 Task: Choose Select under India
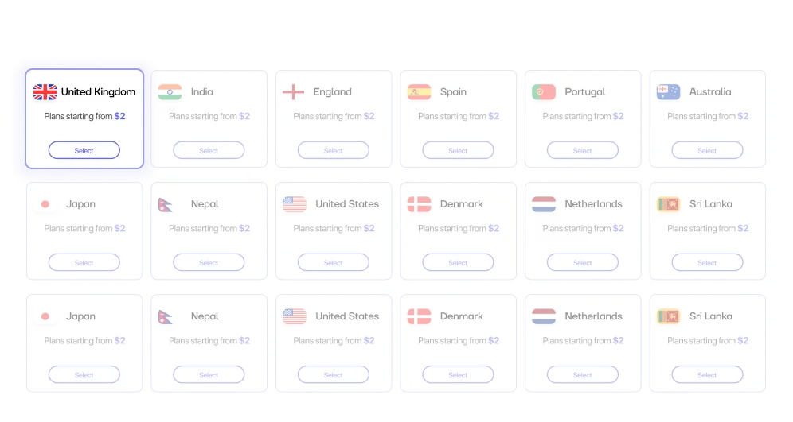tap(209, 150)
